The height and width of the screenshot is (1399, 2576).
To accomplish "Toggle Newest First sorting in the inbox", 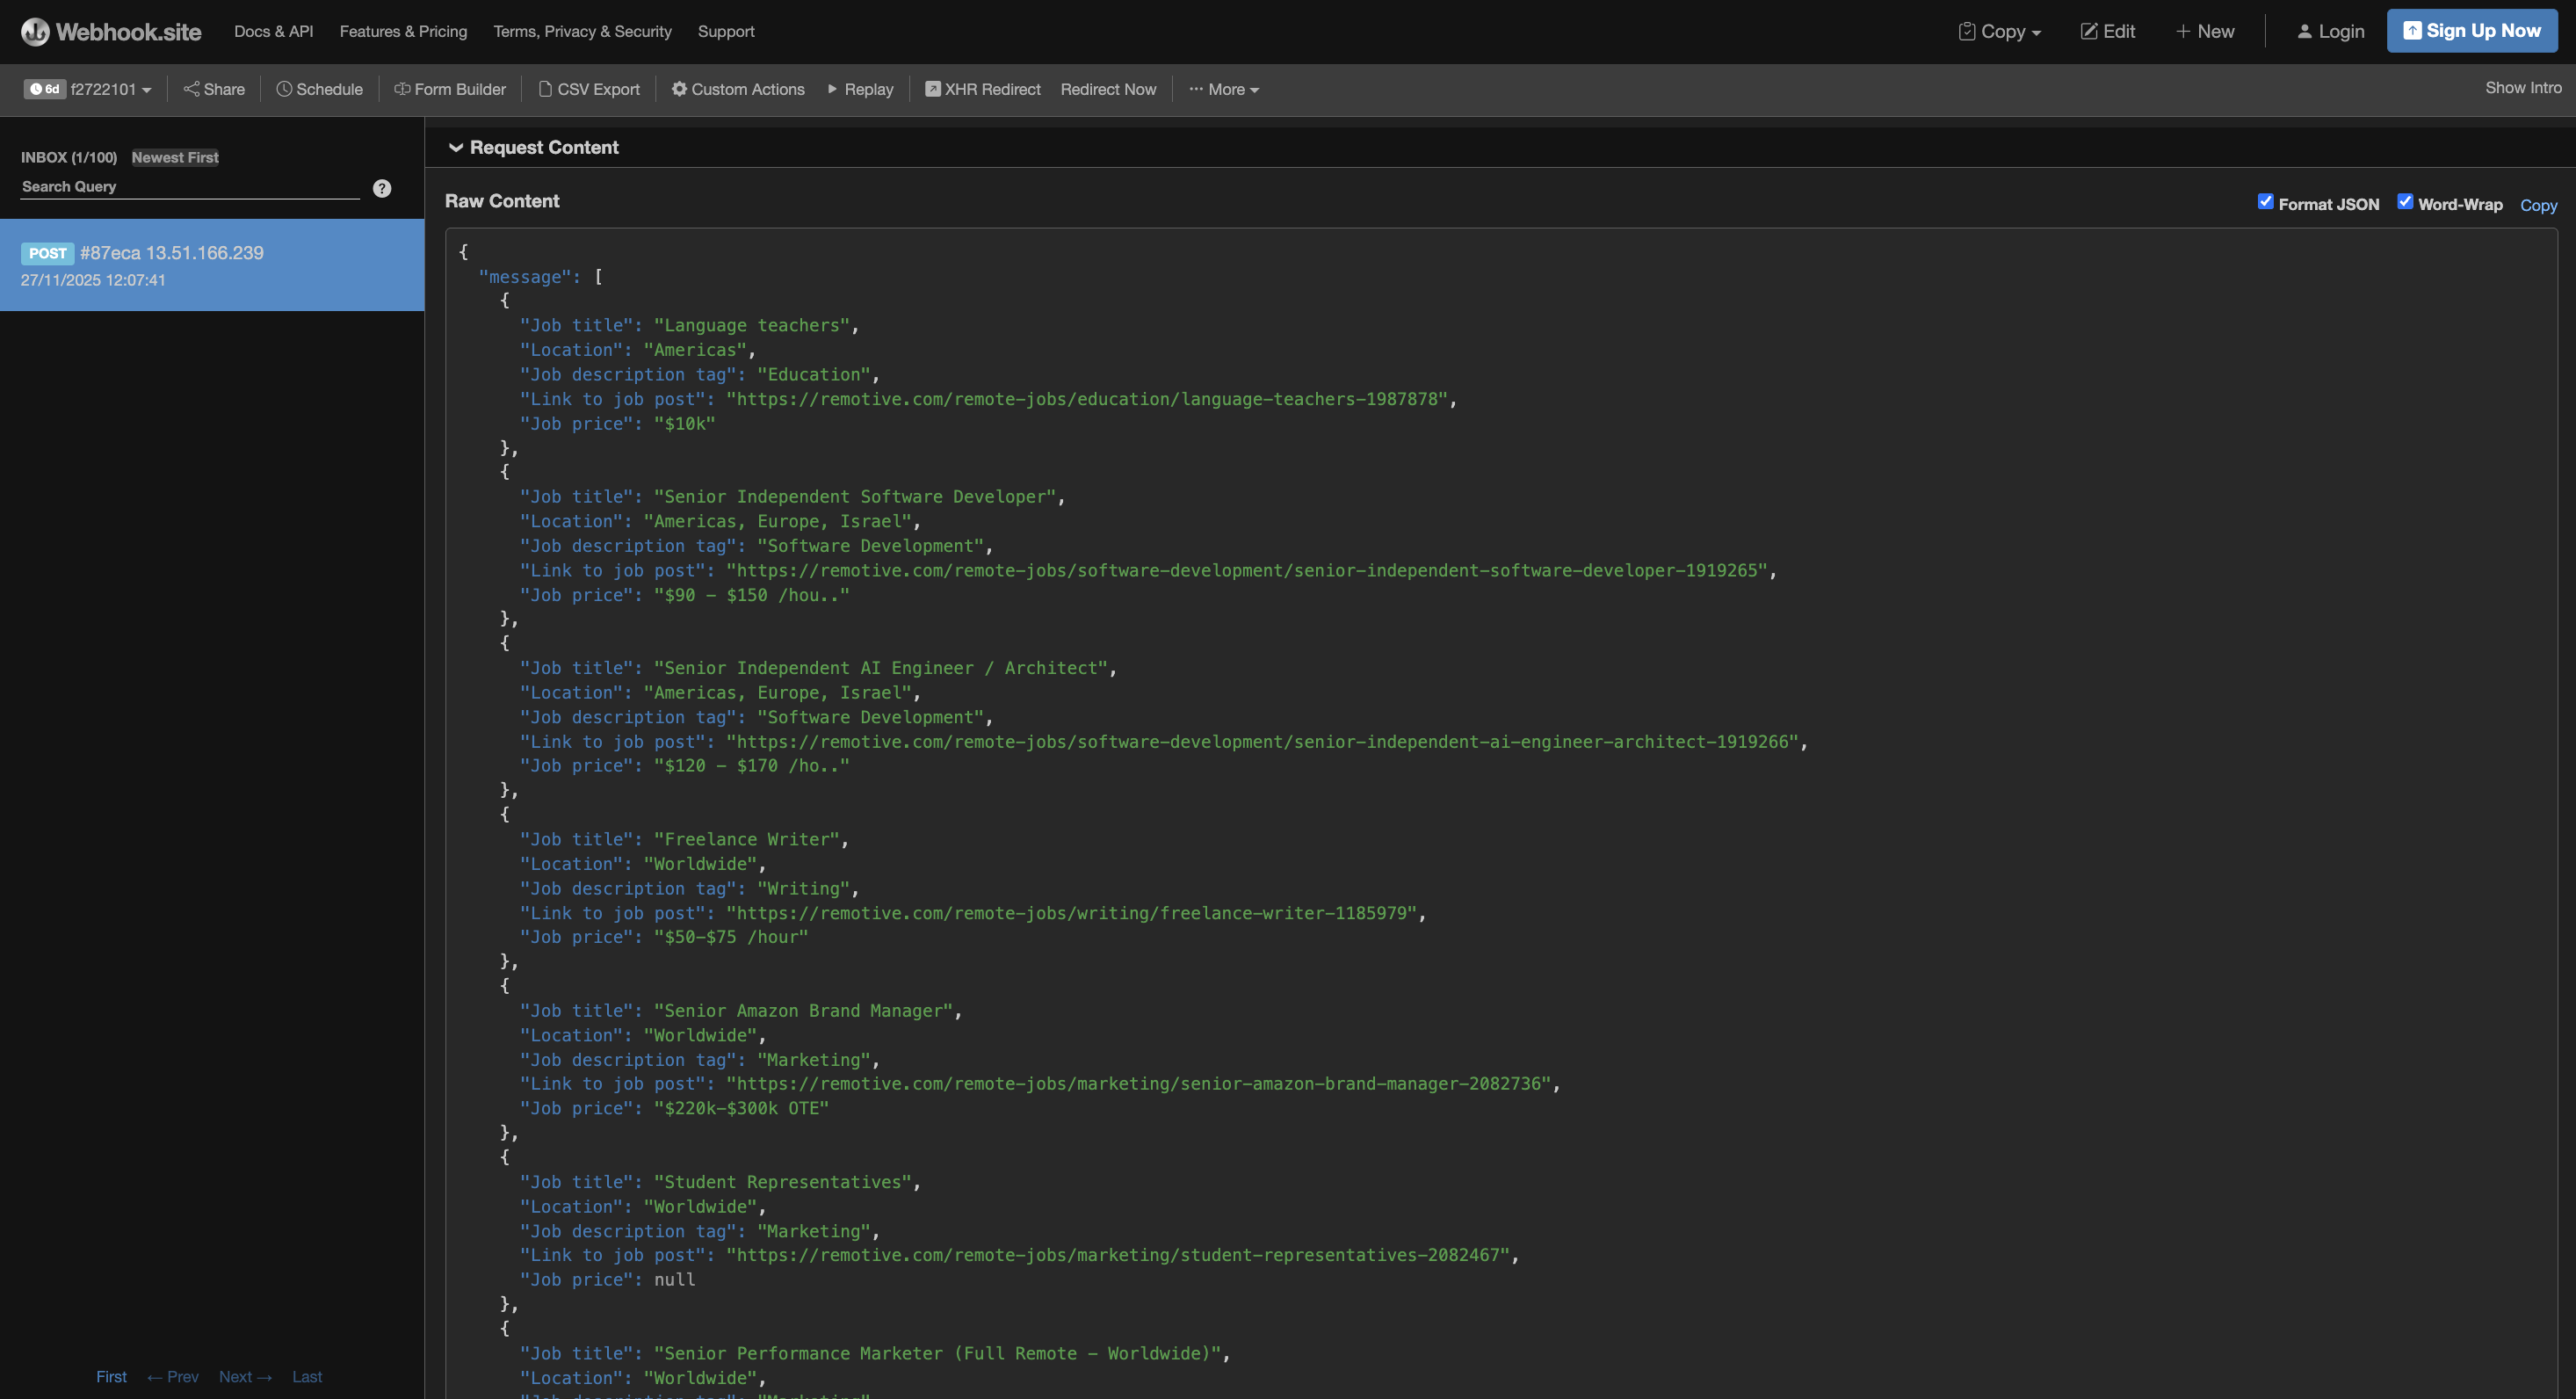I will point(174,157).
